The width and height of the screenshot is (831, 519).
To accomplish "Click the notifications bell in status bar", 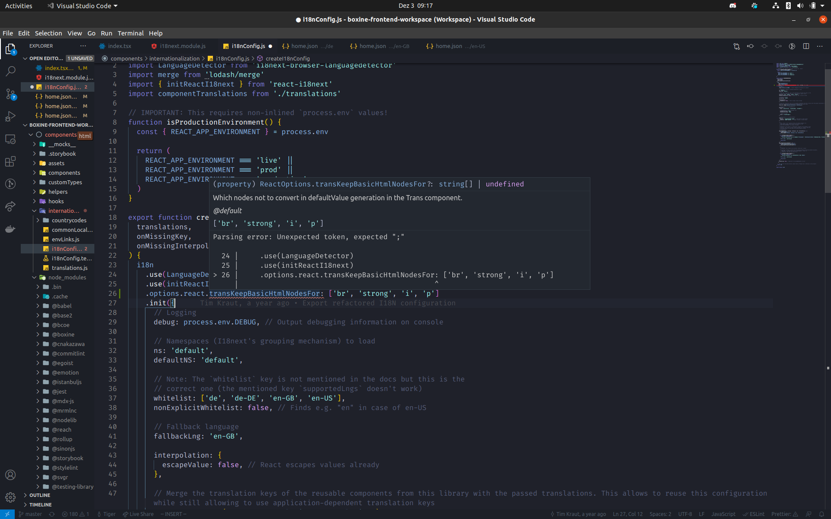I will [821, 514].
